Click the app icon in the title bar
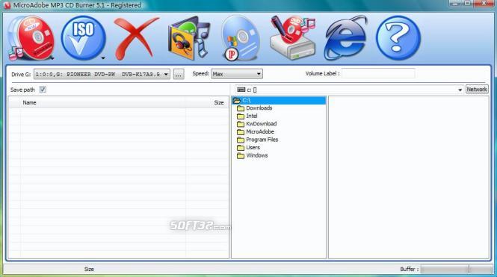The height and width of the screenshot is (277, 497). tap(7, 5)
